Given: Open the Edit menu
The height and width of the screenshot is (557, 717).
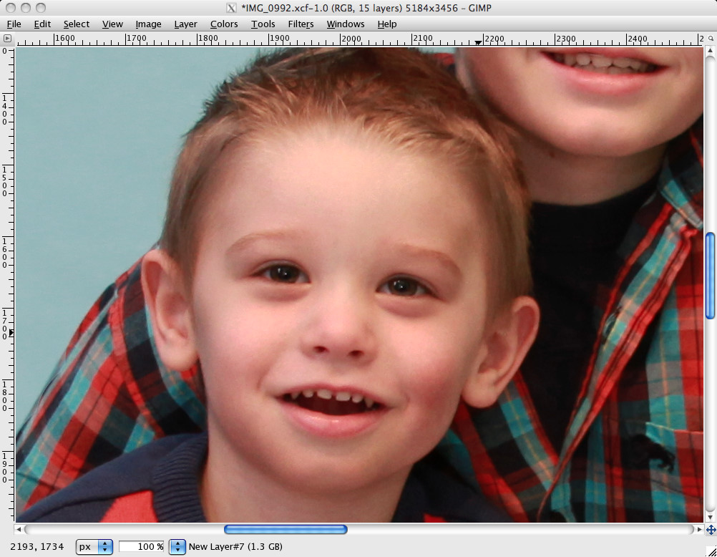Looking at the screenshot, I should click(42, 24).
